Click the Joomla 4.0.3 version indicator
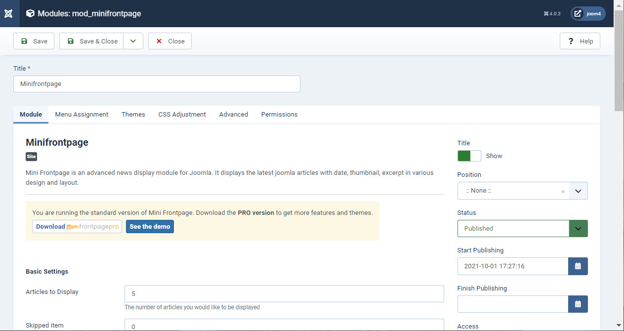 [x=552, y=14]
